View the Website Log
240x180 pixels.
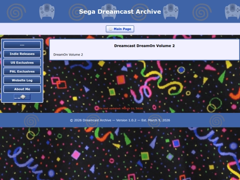[x=22, y=80]
